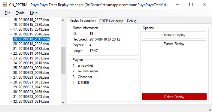Switch to the Replay Information tab
The width and height of the screenshot is (212, 112).
tap(83, 20)
